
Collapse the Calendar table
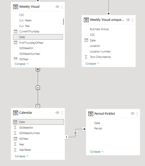pos(22,156)
